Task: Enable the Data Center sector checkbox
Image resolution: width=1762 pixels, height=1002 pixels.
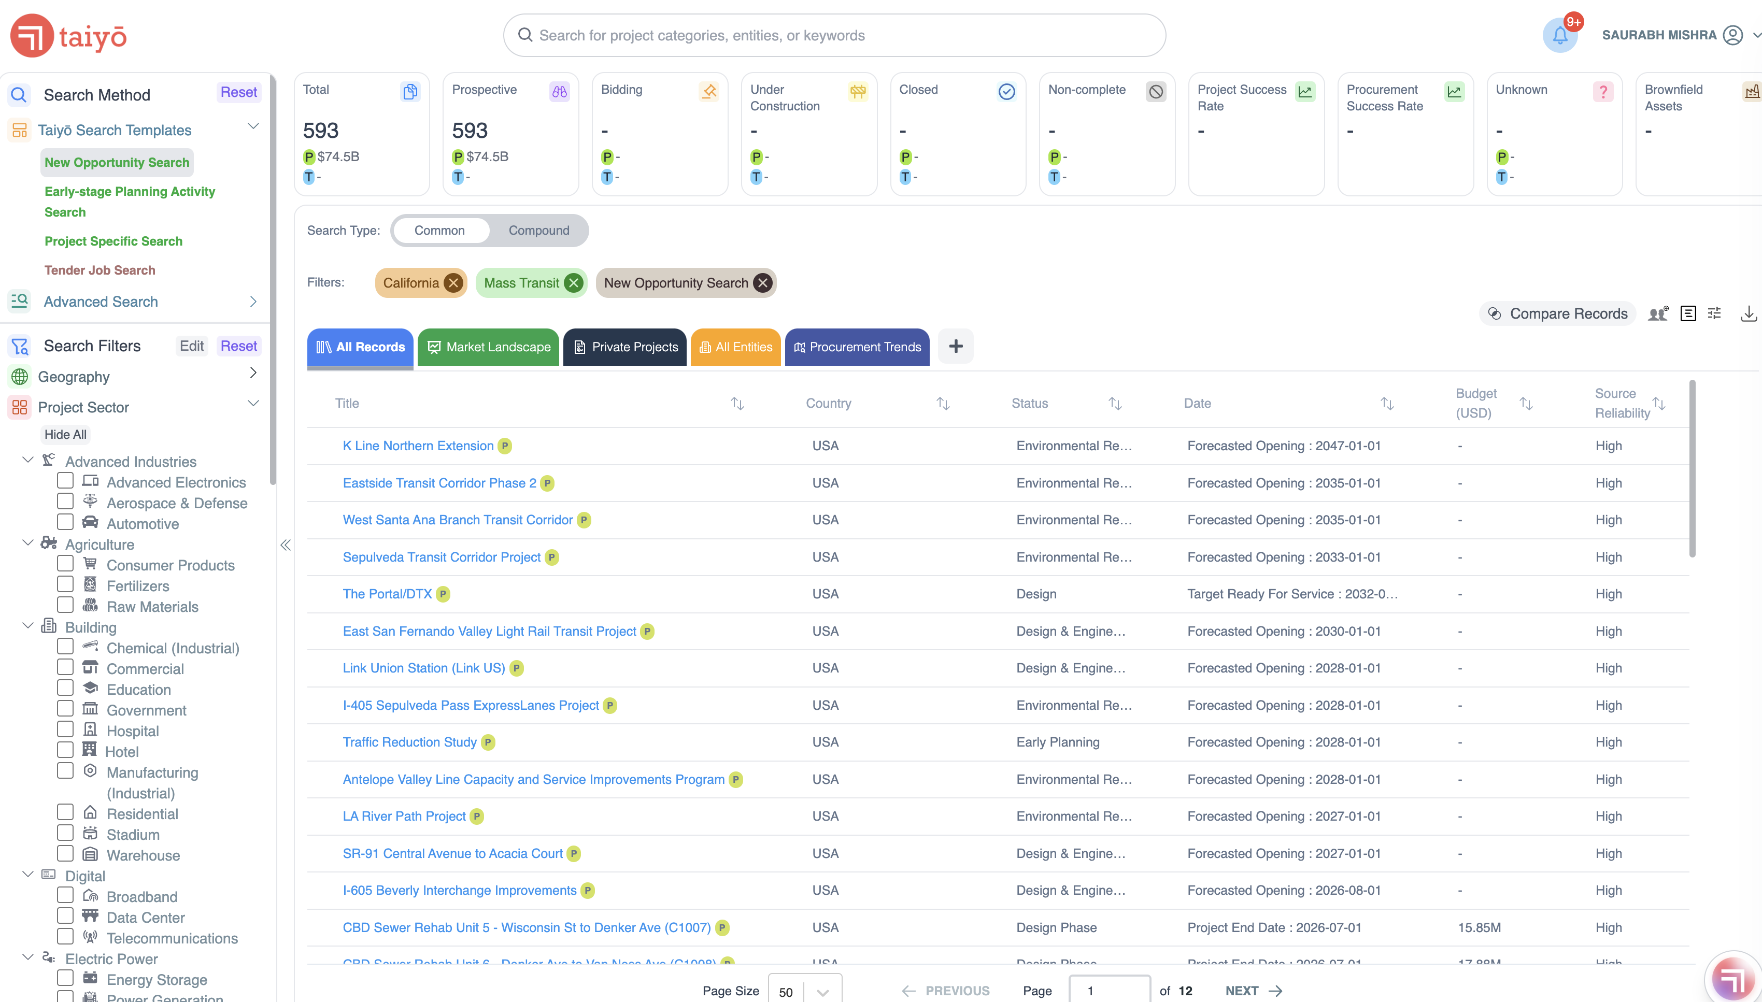Action: coord(65,916)
